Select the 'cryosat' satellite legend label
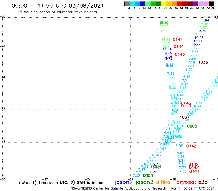 [186, 182]
